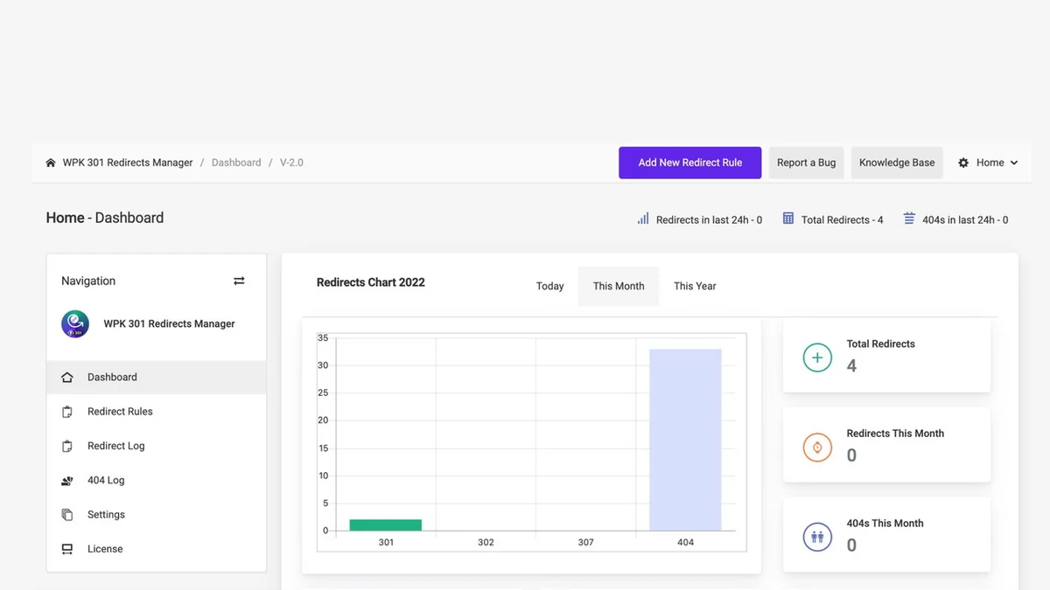1050x590 pixels.
Task: Click the green plus Total Redirects icon
Action: [817, 357]
